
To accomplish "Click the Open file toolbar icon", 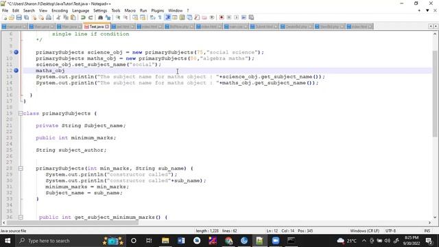I will [x=12, y=17].
